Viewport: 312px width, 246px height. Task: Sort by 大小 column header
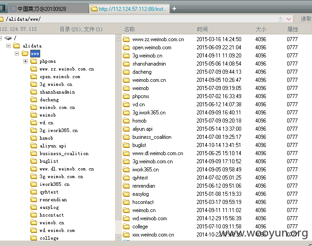pos(261,29)
